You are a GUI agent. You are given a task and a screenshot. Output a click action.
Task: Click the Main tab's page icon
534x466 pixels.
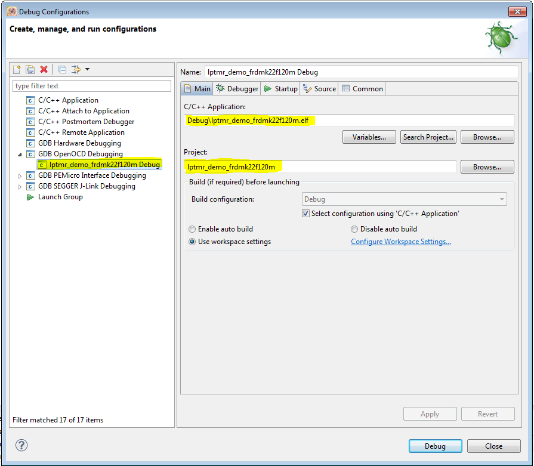click(188, 88)
